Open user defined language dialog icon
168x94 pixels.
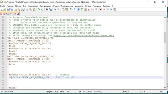coord(82,9)
